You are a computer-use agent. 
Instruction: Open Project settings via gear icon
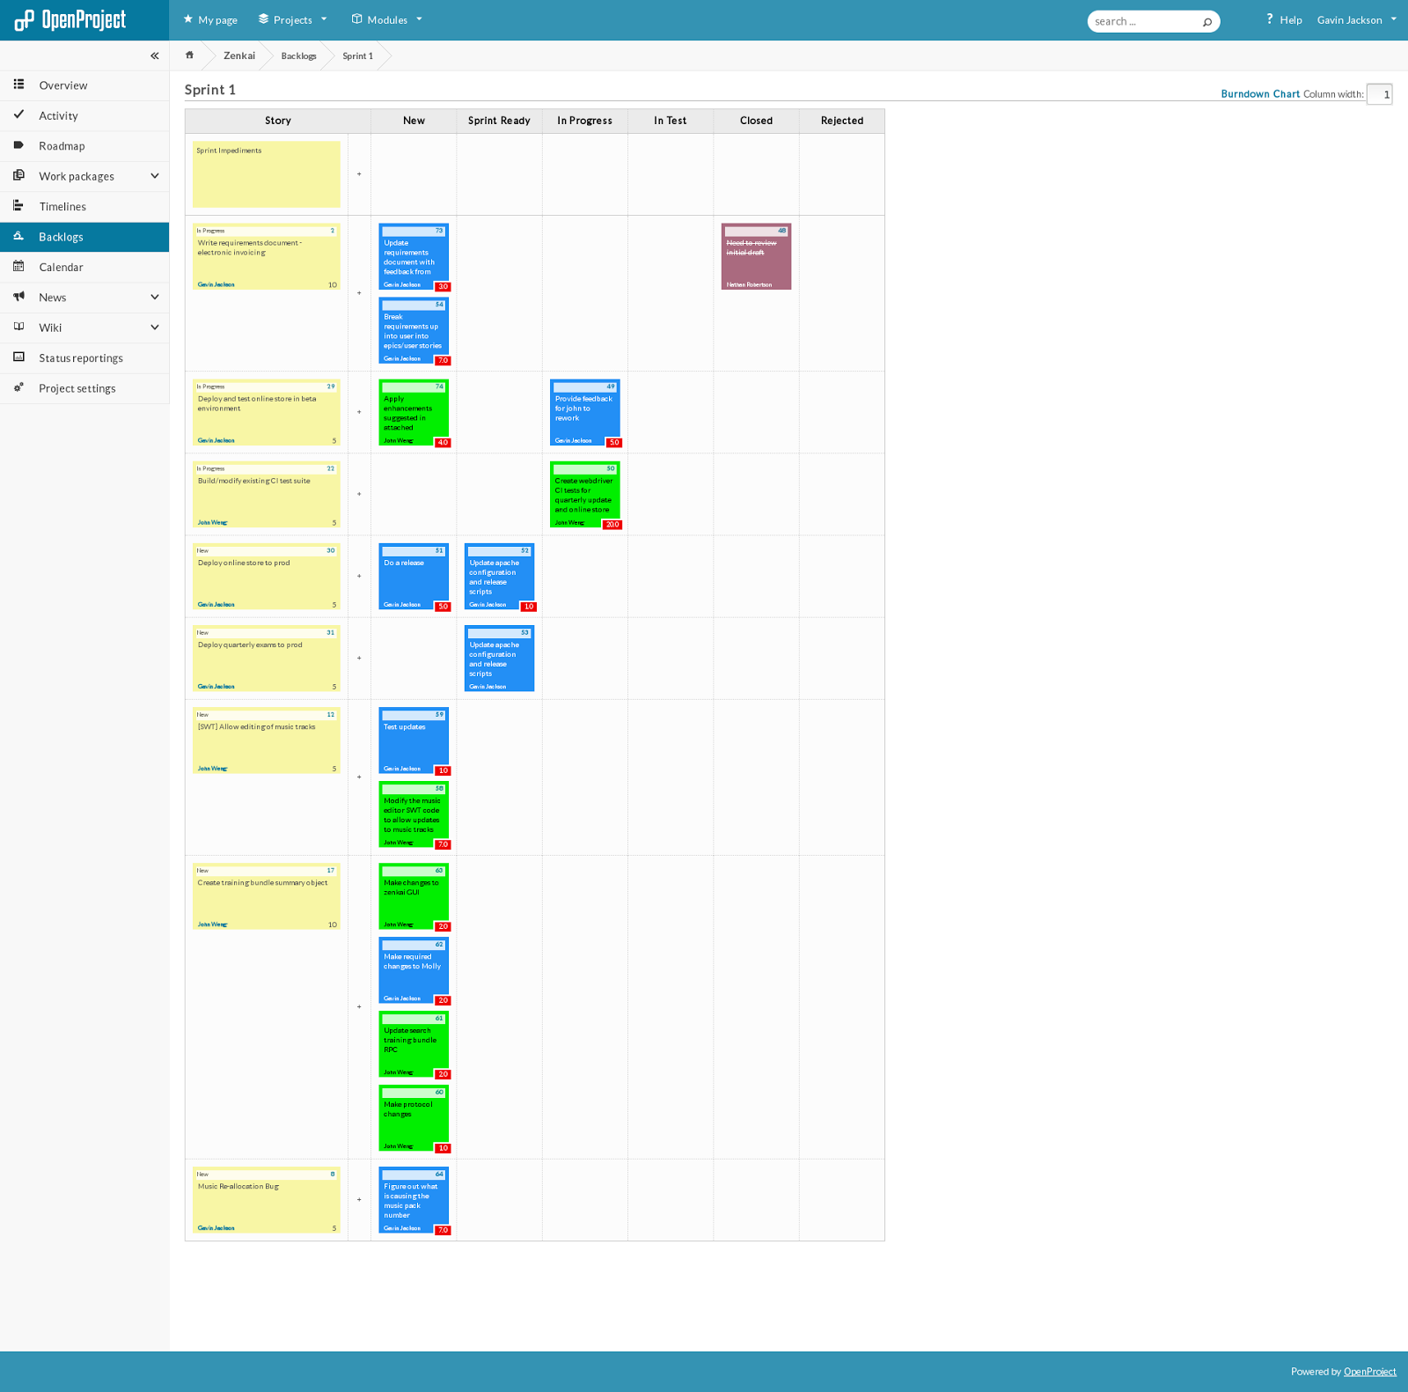pos(18,387)
